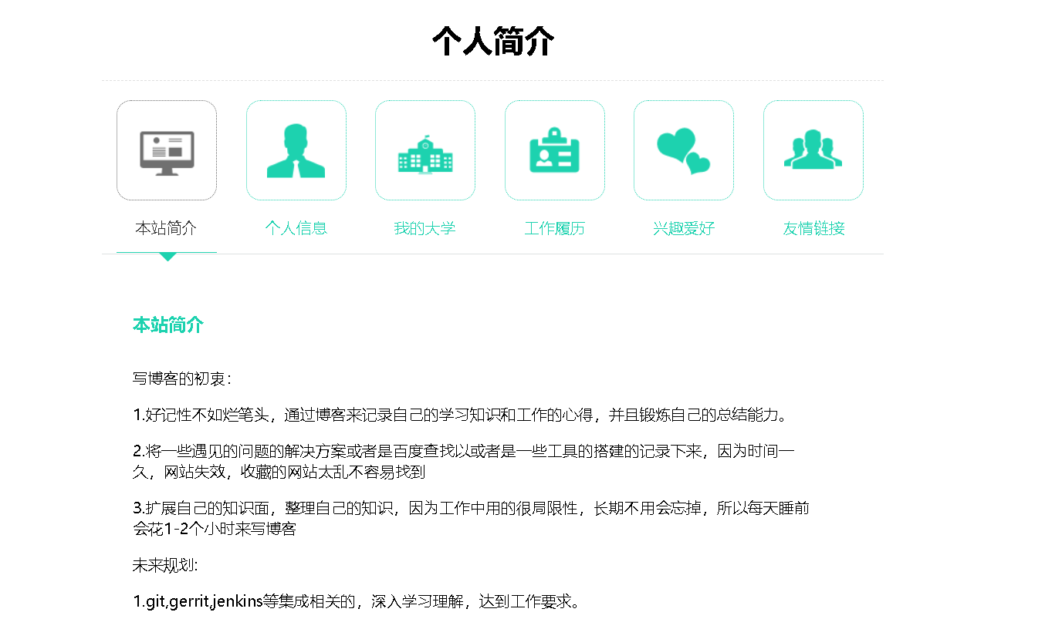Viewport: 1062px width, 629px height.
Task: Click the paragraph starting 1.好记性不如烂笔头
Action: (x=462, y=415)
